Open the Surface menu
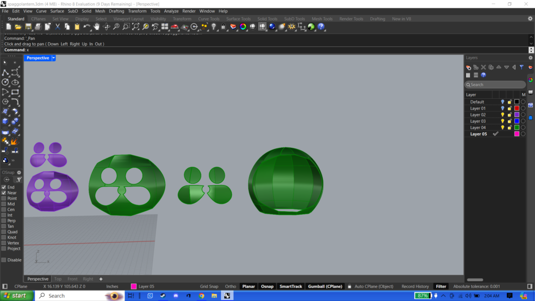535x301 pixels. [57, 11]
